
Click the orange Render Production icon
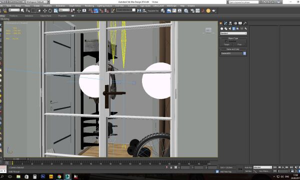point(208,10)
